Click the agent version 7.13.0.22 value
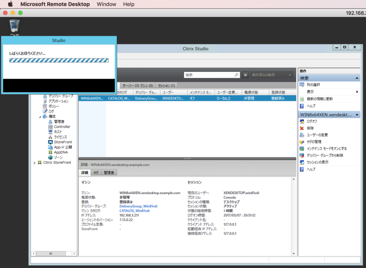The height and width of the screenshot is (268, 366). tap(126, 220)
